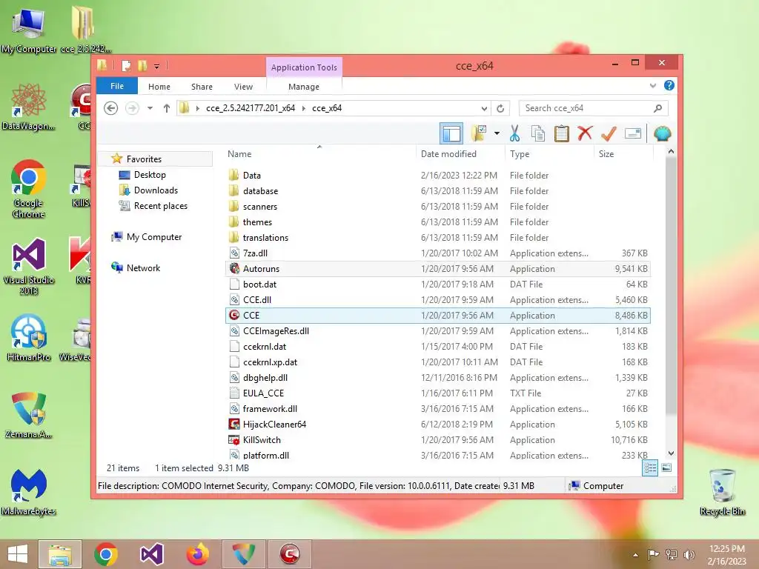Image resolution: width=759 pixels, height=569 pixels.
Task: Switch to Large icons view in status bar
Action: (666, 468)
